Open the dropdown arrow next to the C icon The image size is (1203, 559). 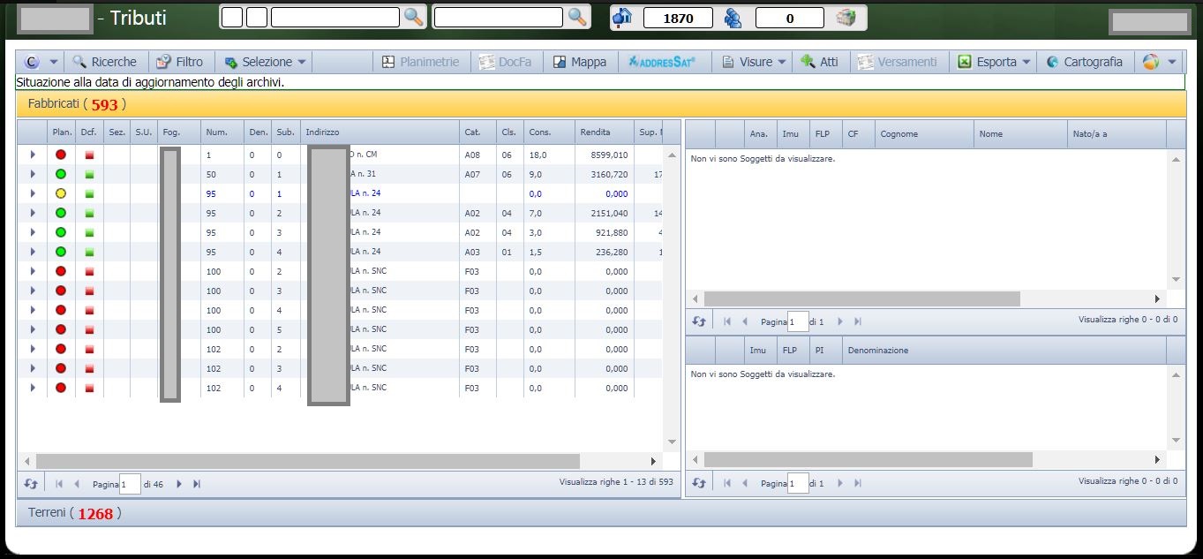coord(54,62)
